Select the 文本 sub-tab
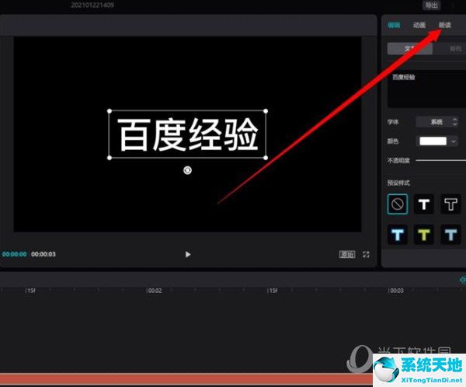Image resolution: width=466 pixels, height=387 pixels. tap(410, 48)
